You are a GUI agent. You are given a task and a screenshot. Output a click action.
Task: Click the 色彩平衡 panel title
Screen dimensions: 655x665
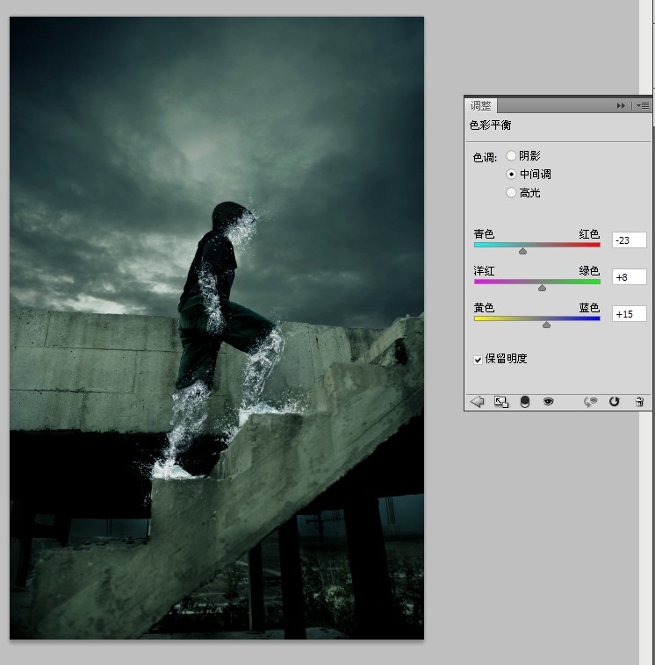click(490, 125)
